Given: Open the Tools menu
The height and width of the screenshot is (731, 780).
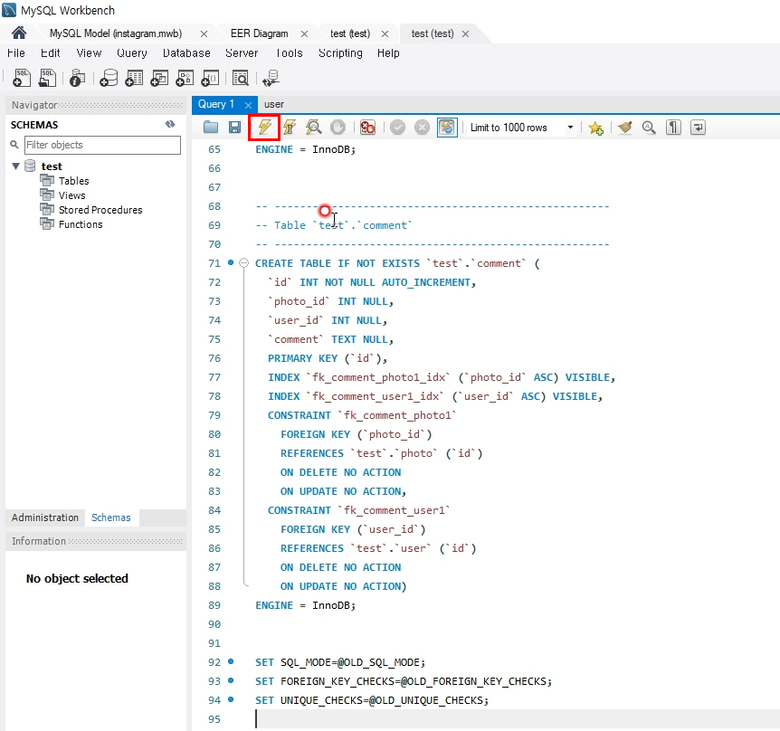Looking at the screenshot, I should (289, 53).
